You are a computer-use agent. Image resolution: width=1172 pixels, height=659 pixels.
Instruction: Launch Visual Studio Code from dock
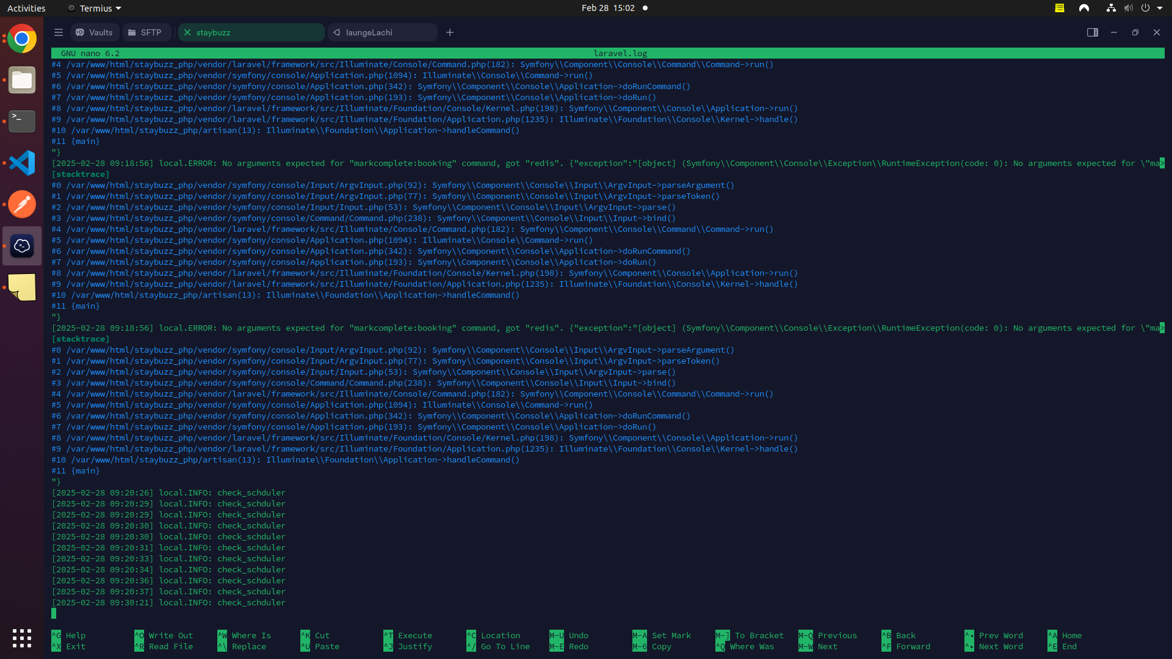pyautogui.click(x=22, y=163)
